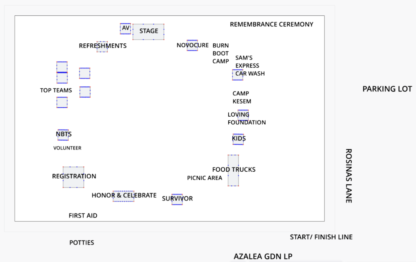Click the REMEMBRANCE CEREMONY label
The height and width of the screenshot is (262, 416).
coord(271,24)
